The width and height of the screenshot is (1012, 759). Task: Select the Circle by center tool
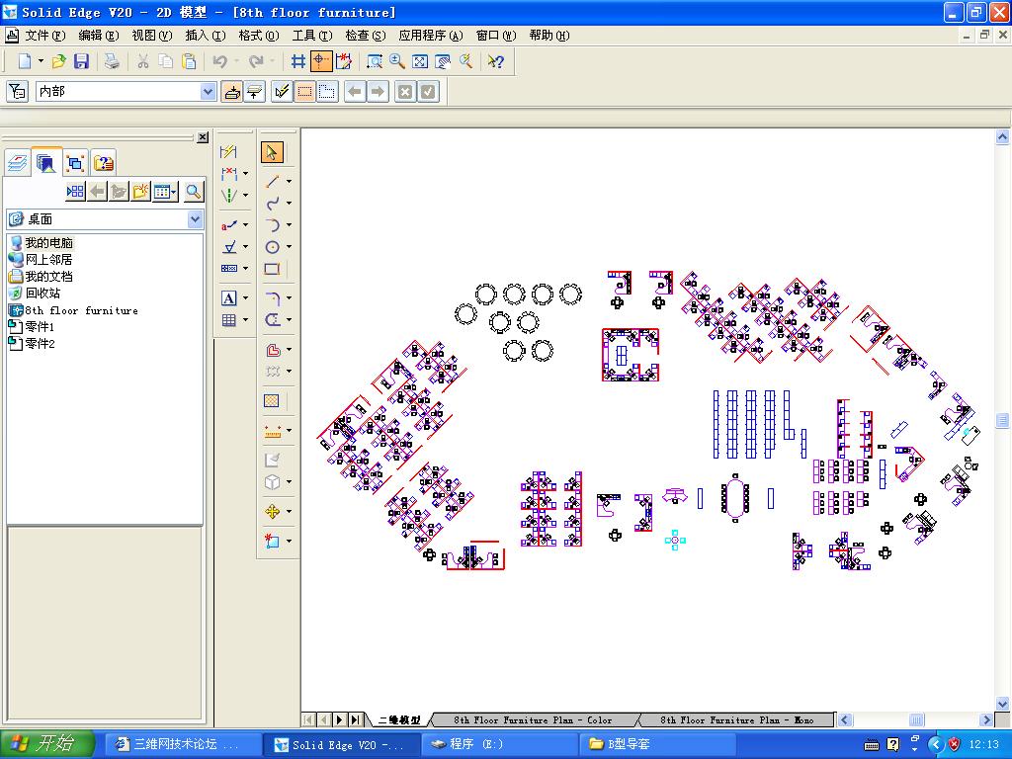coord(273,247)
